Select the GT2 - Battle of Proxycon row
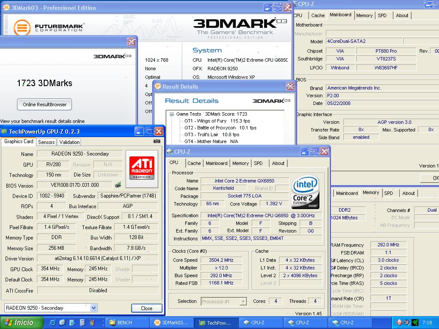The height and width of the screenshot is (329, 439). (220, 128)
